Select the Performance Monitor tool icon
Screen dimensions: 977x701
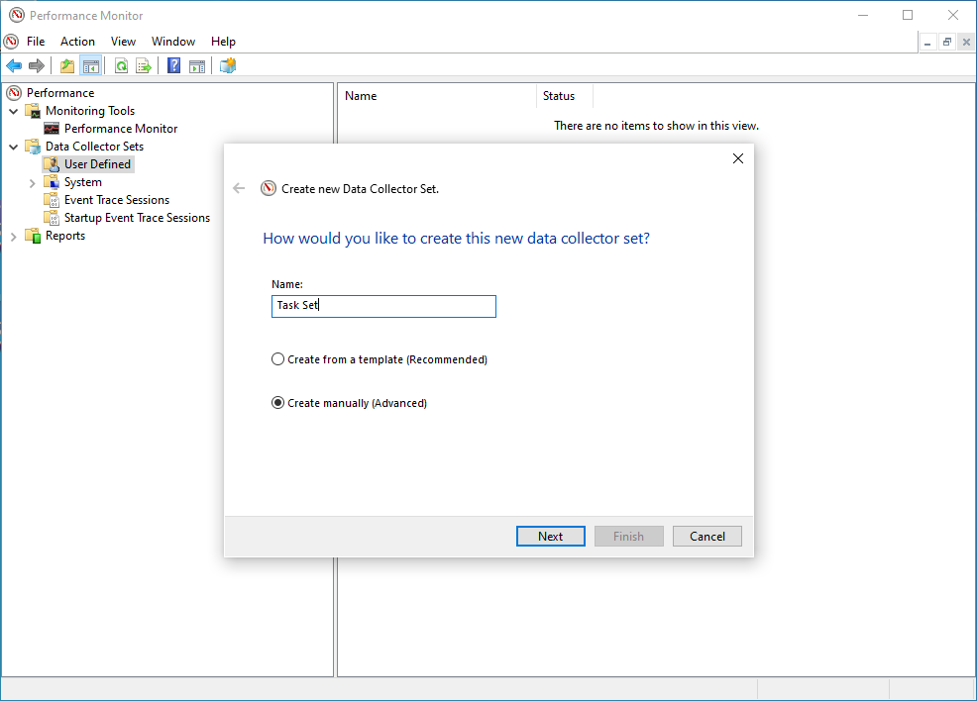[52, 128]
